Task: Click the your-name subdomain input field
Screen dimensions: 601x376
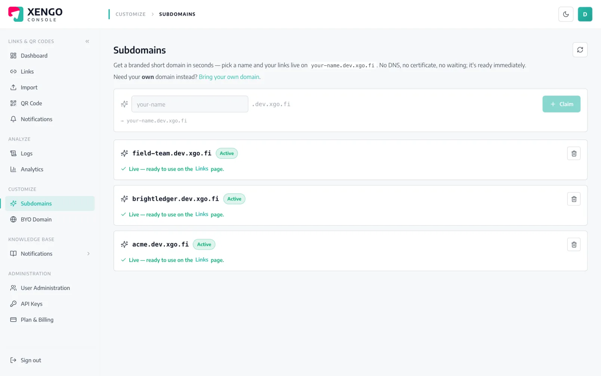Action: 190,104
